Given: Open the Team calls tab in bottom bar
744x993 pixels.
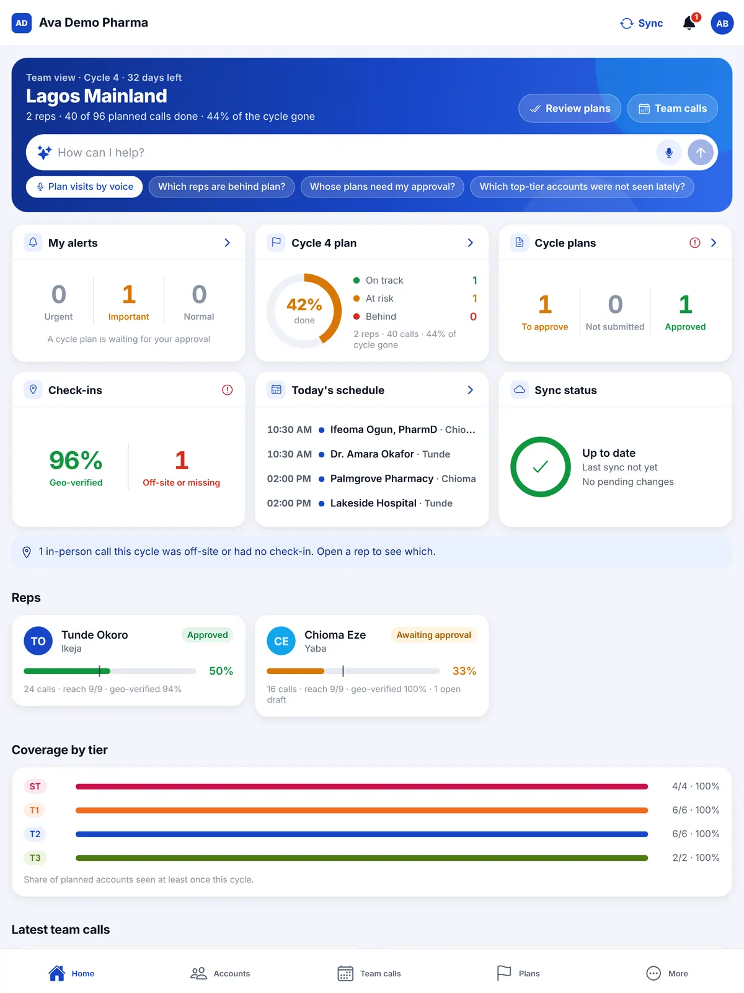Looking at the screenshot, I should [369, 973].
